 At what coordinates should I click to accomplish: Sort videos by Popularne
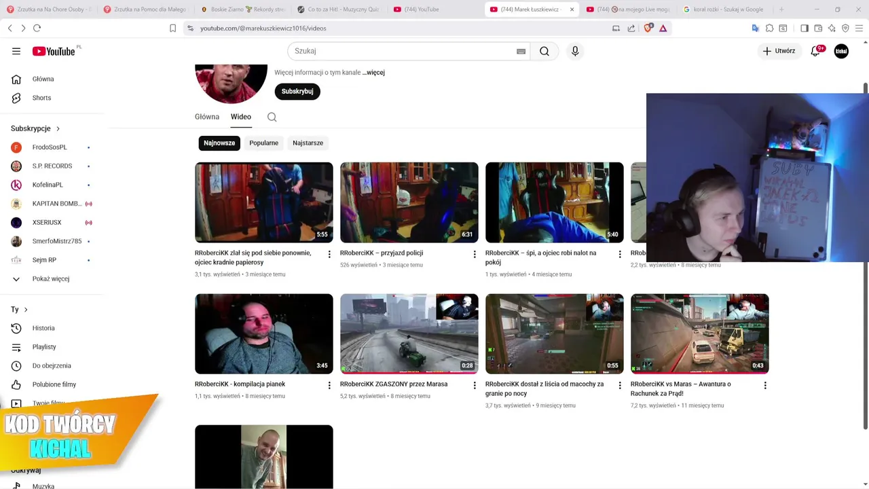(263, 143)
